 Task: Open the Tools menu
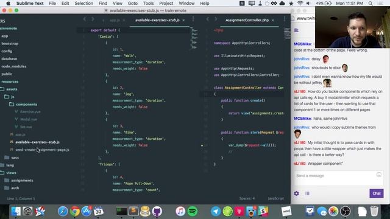coord(148,3)
